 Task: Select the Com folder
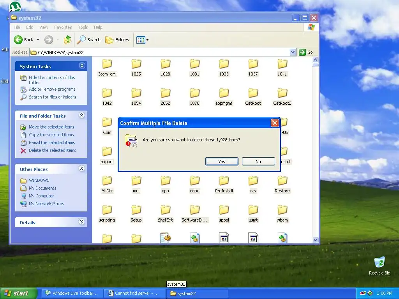[x=107, y=126]
